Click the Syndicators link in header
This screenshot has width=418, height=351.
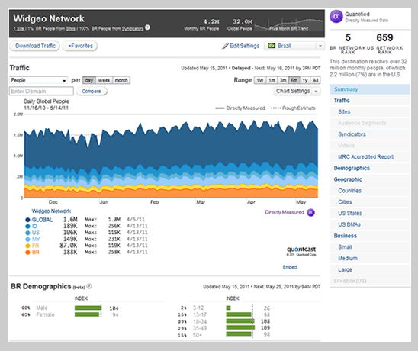pyautogui.click(x=133, y=28)
